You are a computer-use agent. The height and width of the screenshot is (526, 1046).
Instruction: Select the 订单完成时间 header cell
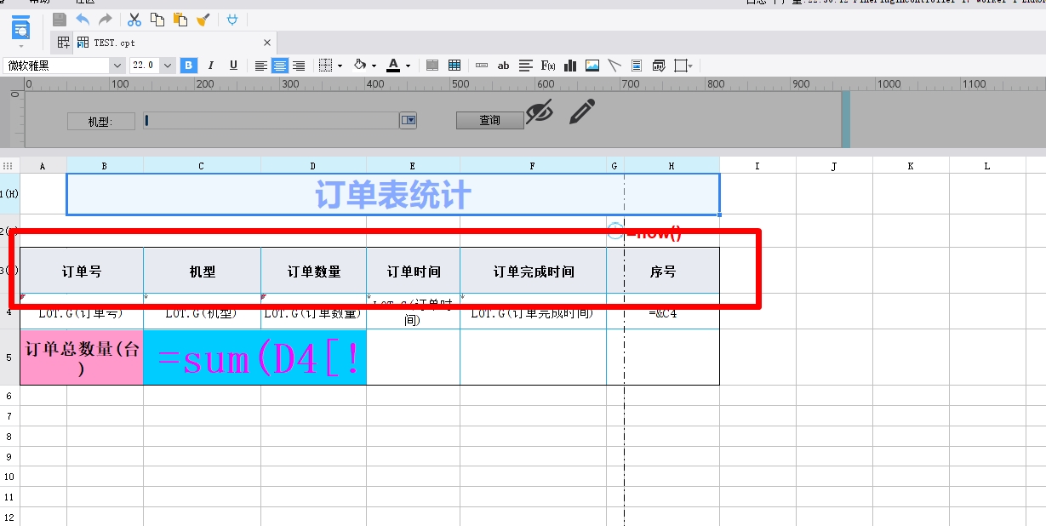point(534,272)
